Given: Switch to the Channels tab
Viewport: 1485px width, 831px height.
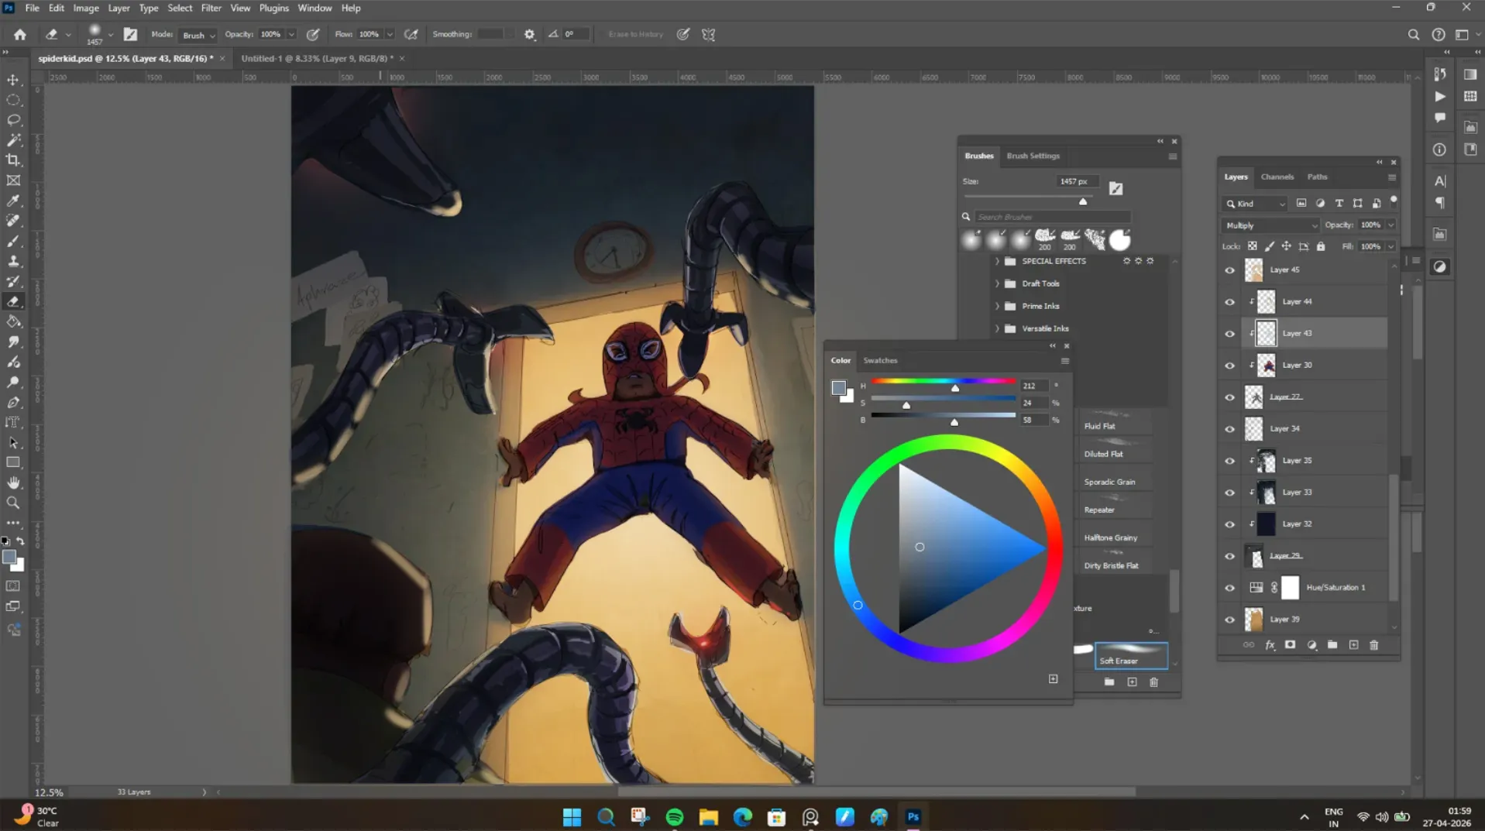Looking at the screenshot, I should click(x=1277, y=177).
